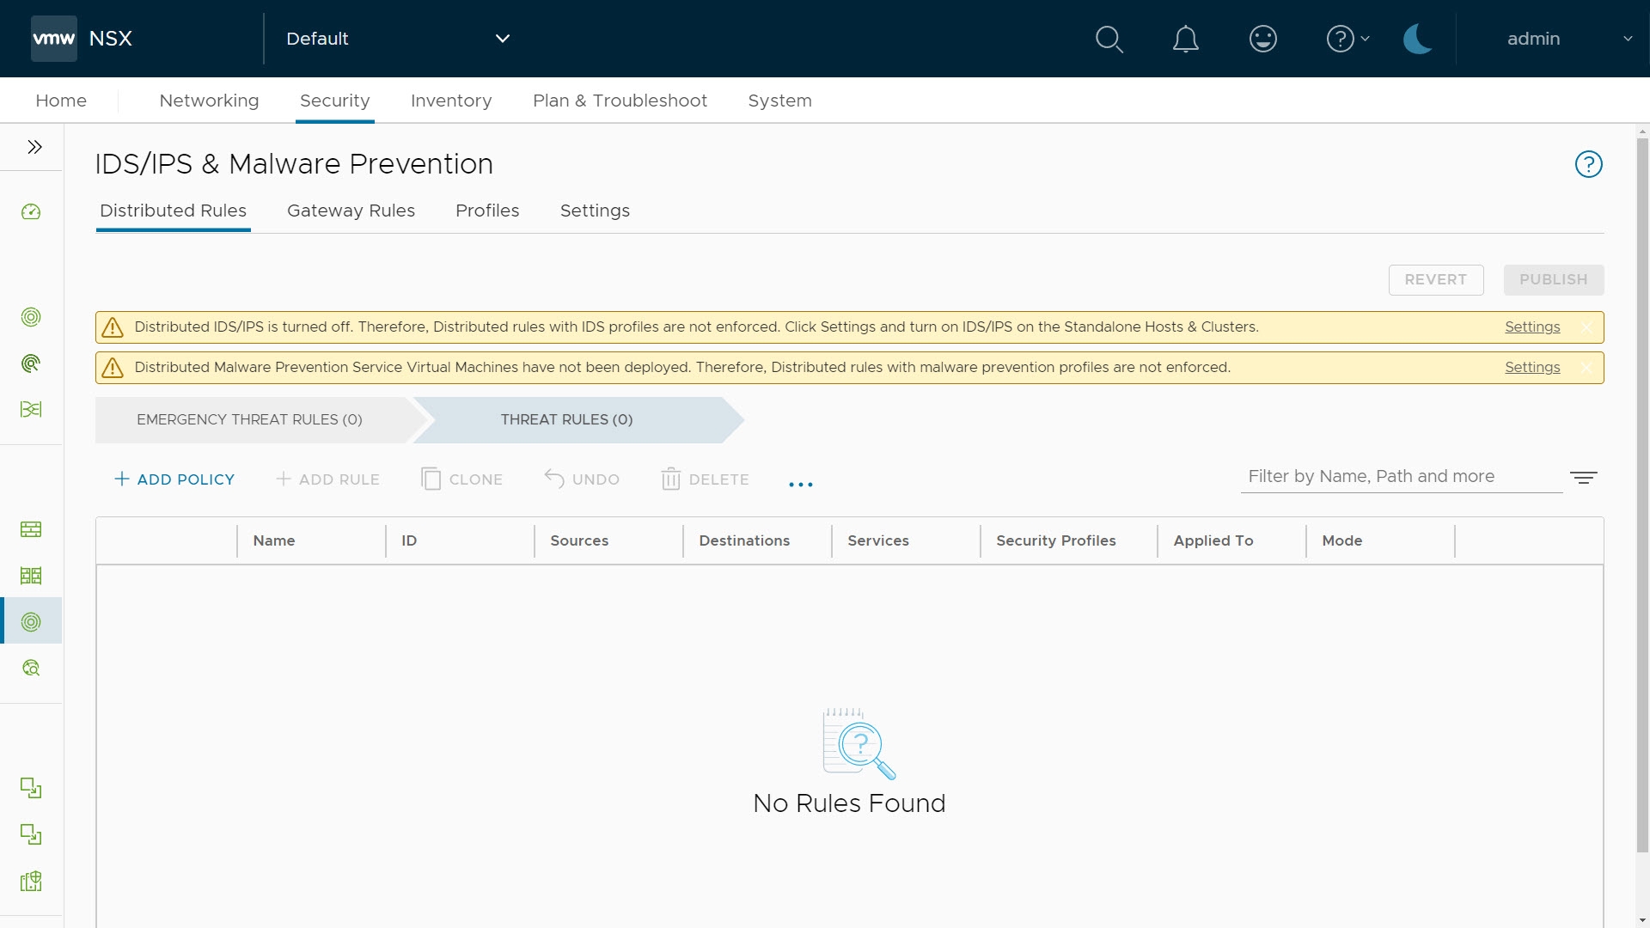Open Gateway Firewall sidebar icon
The image size is (1650, 928).
(x=31, y=576)
